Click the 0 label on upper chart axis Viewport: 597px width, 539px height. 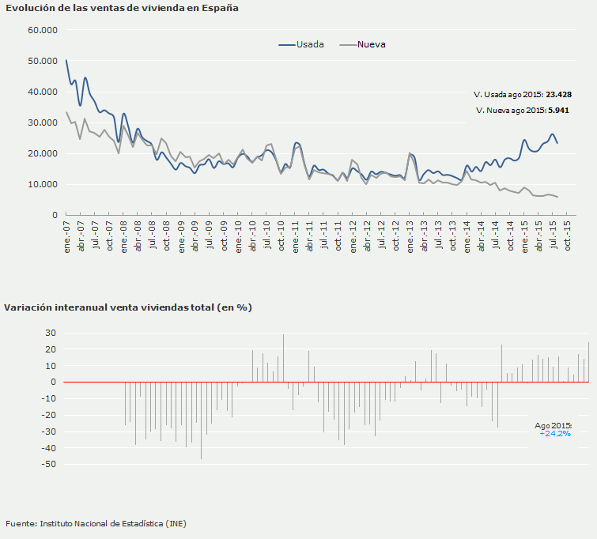[x=54, y=215]
